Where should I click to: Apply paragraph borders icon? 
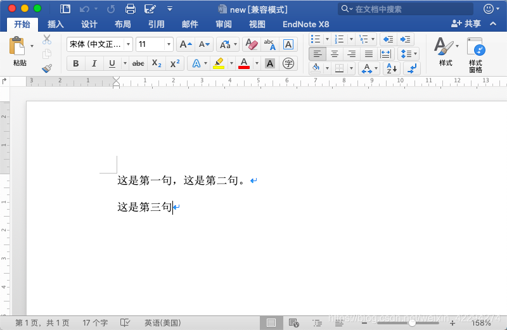point(339,68)
